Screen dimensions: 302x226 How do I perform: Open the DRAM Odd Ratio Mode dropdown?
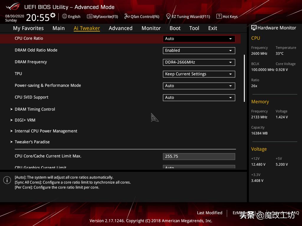coord(199,50)
